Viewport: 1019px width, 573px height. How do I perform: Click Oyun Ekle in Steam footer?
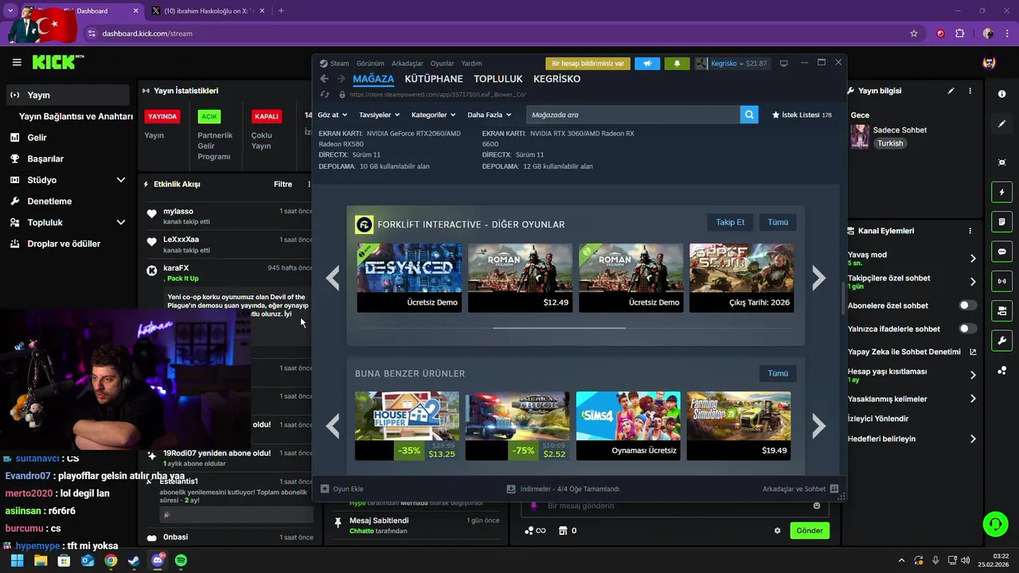click(342, 489)
